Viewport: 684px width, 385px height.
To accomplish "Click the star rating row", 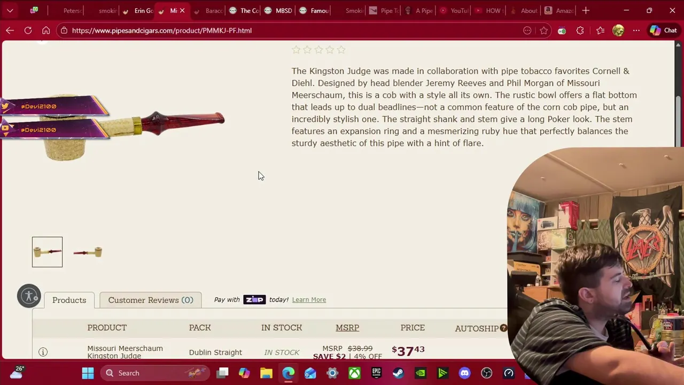I will pos(318,50).
